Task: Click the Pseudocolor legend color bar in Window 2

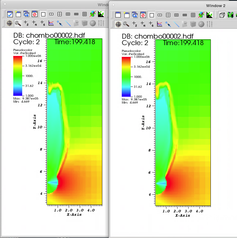Action: 126,77
